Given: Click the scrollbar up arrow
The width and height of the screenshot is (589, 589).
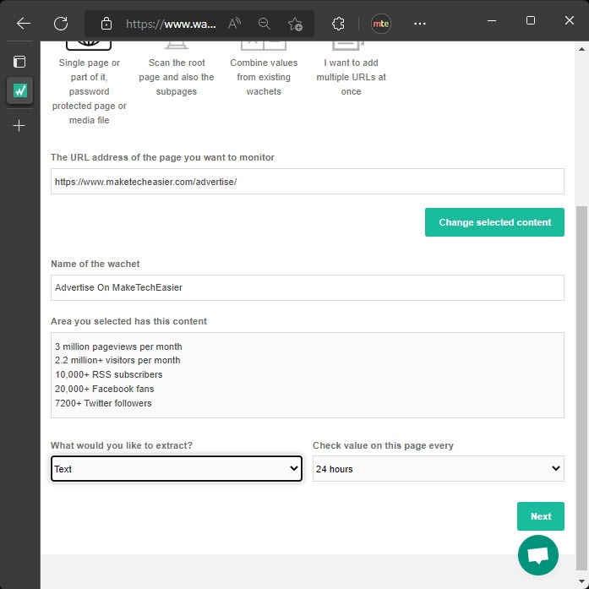Looking at the screenshot, I should [581, 49].
